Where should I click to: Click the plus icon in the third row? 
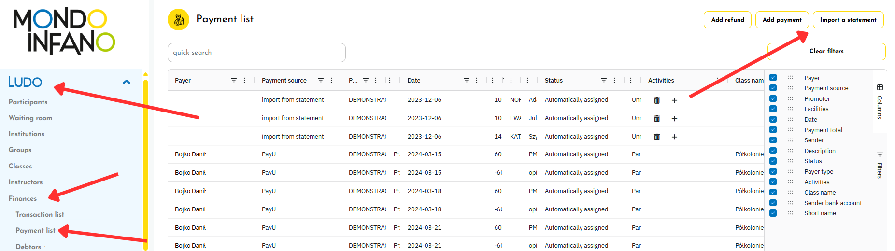coord(674,137)
